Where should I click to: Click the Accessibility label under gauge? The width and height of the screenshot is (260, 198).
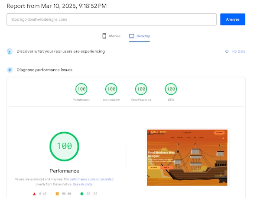pos(111,100)
